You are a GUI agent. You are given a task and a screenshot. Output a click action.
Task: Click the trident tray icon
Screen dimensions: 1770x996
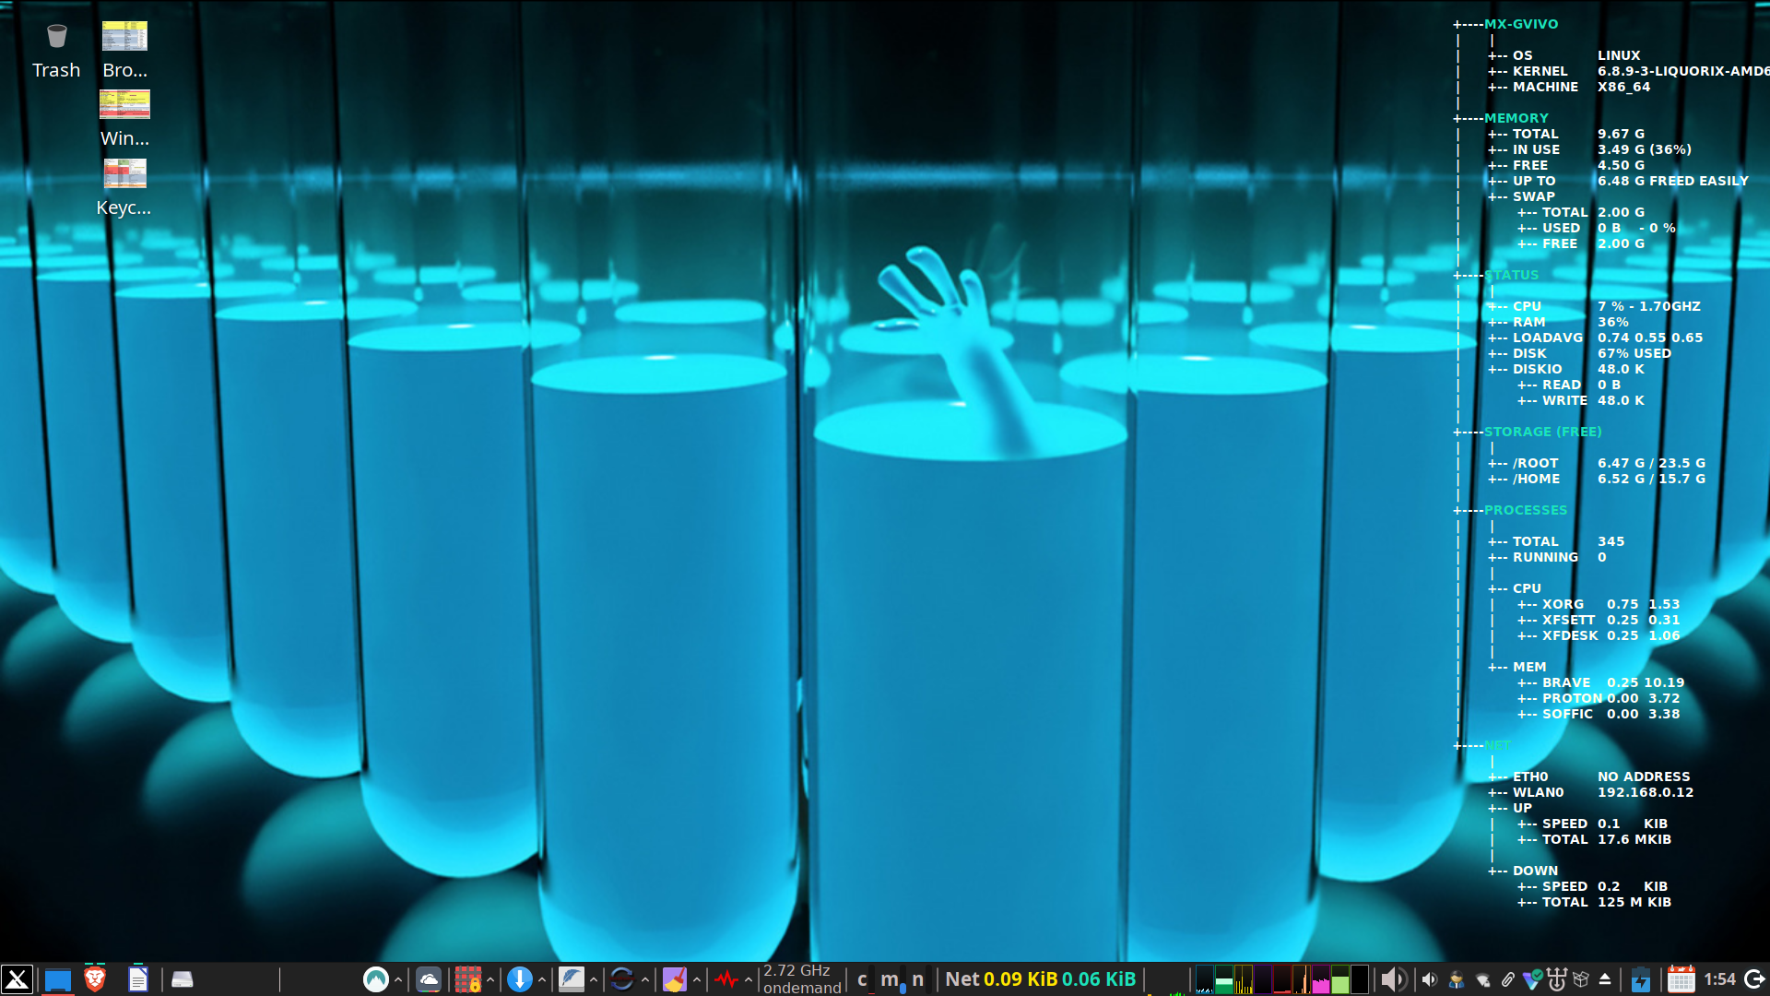tap(1557, 979)
